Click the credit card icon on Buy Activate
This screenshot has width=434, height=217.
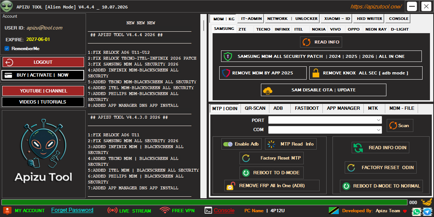(8, 75)
